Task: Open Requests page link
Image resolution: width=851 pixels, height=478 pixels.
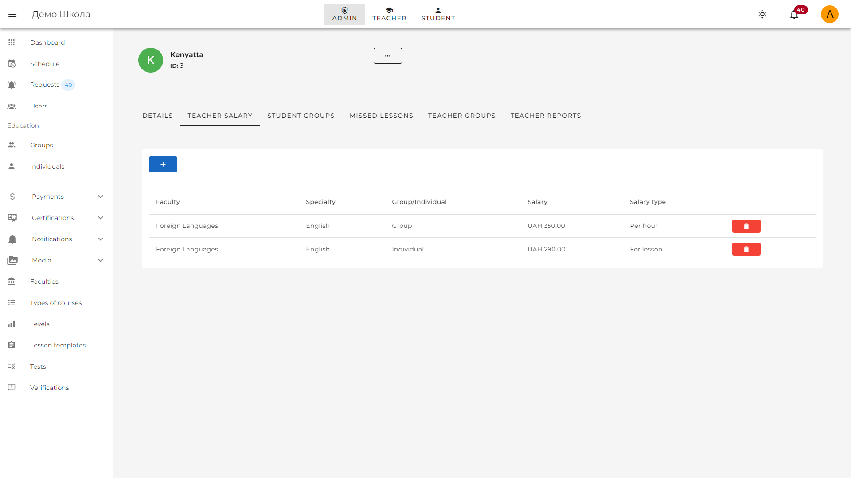Action: click(45, 85)
